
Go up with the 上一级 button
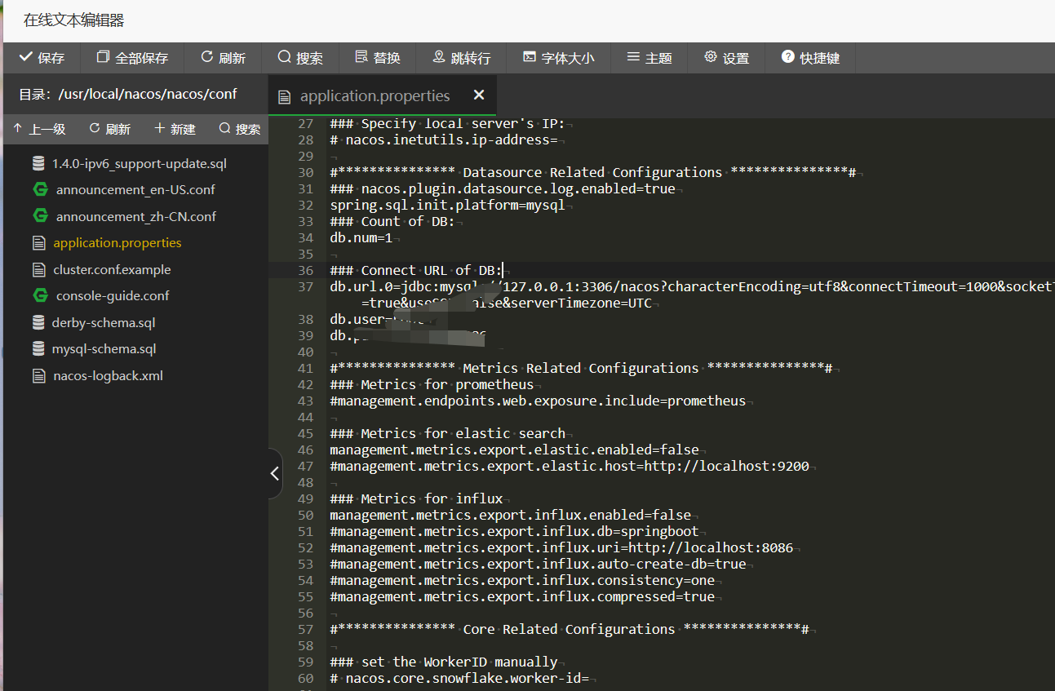[x=39, y=129]
